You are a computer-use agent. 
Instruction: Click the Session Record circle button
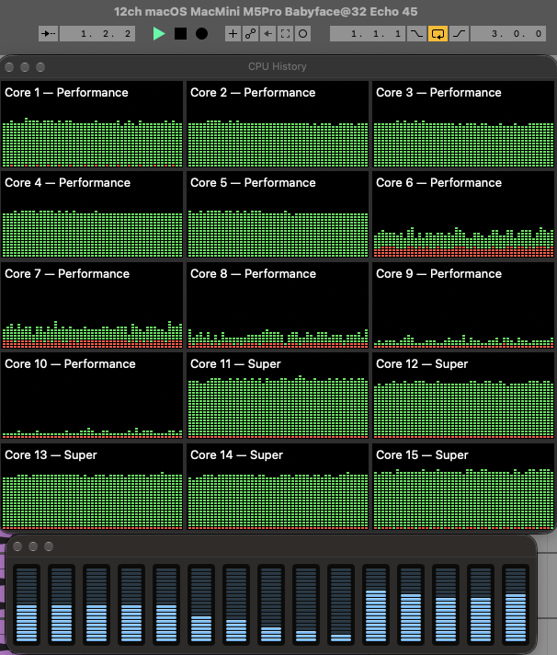click(x=303, y=34)
